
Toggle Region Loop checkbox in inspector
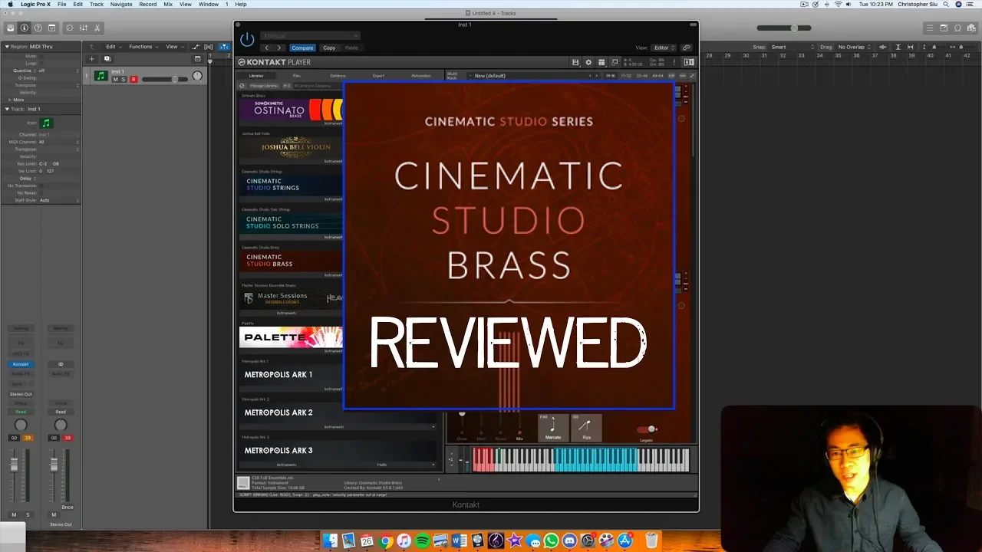(41, 63)
